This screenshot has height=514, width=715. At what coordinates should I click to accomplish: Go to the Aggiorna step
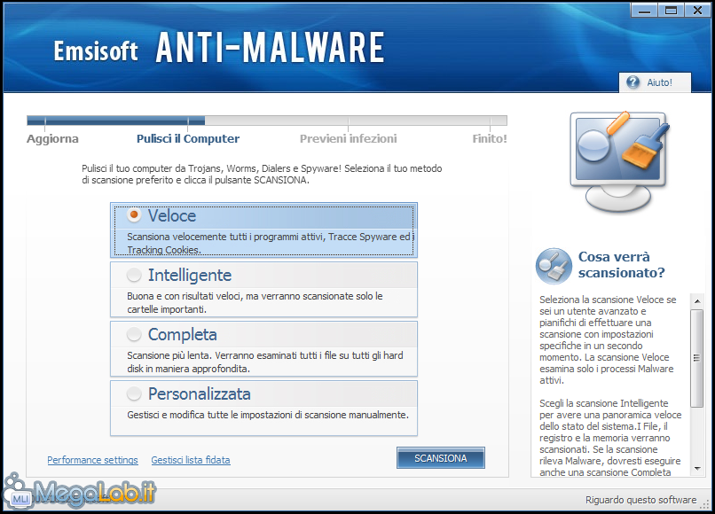click(52, 138)
